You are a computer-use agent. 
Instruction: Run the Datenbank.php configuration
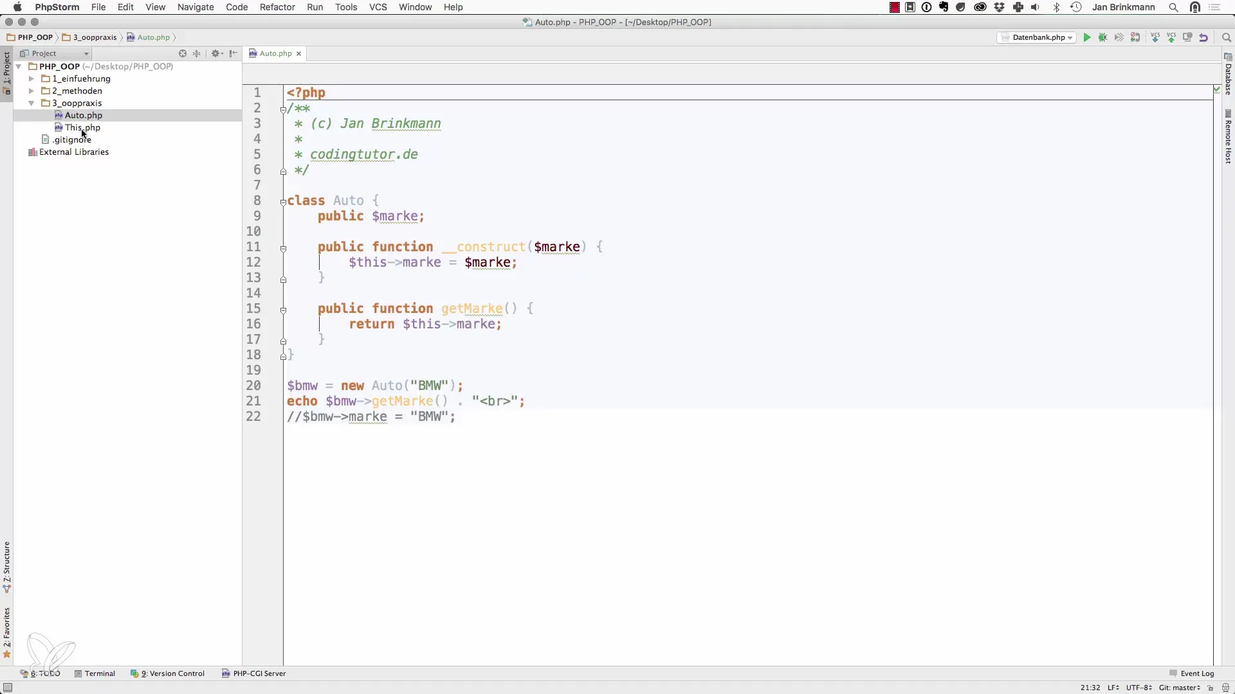[x=1087, y=38]
